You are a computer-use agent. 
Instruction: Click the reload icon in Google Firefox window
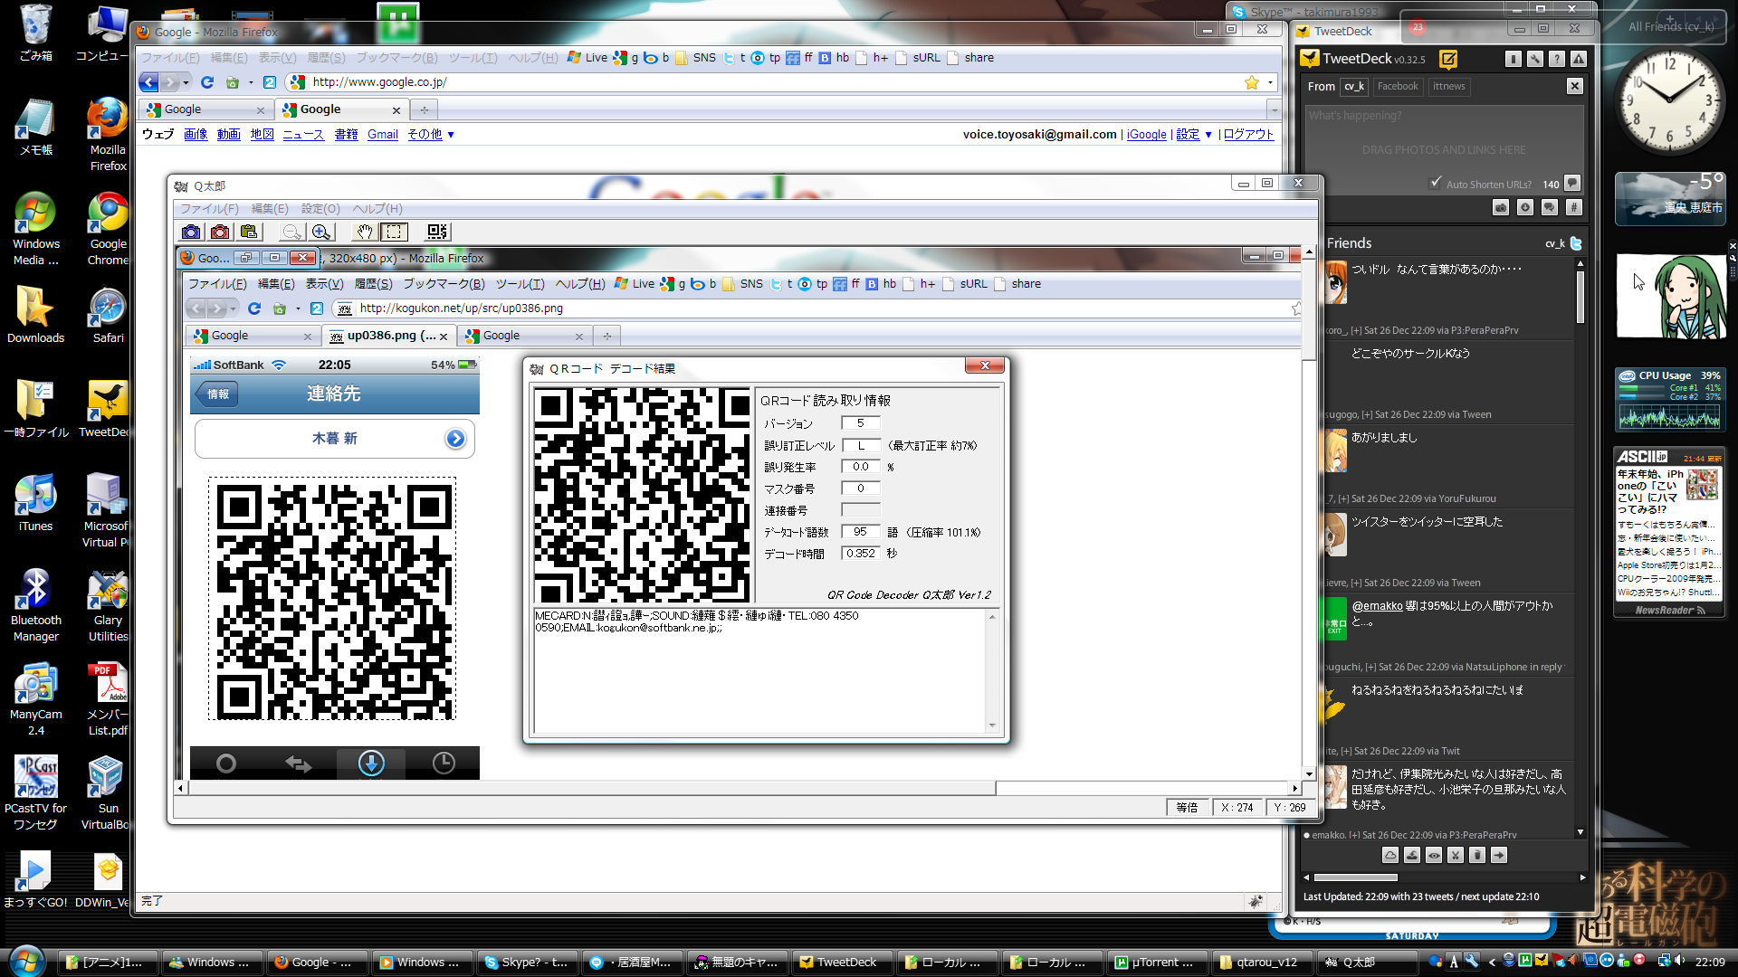(206, 82)
